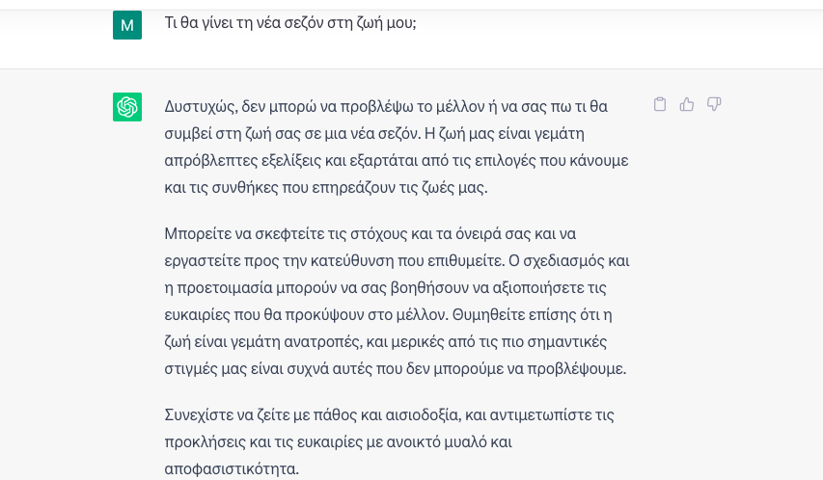The height and width of the screenshot is (480, 823).
Task: Click the word Θυμηθείτε in the reply
Action: (x=489, y=315)
